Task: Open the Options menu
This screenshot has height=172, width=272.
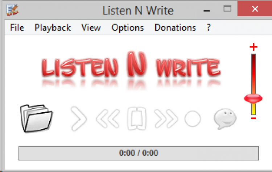Action: click(128, 28)
